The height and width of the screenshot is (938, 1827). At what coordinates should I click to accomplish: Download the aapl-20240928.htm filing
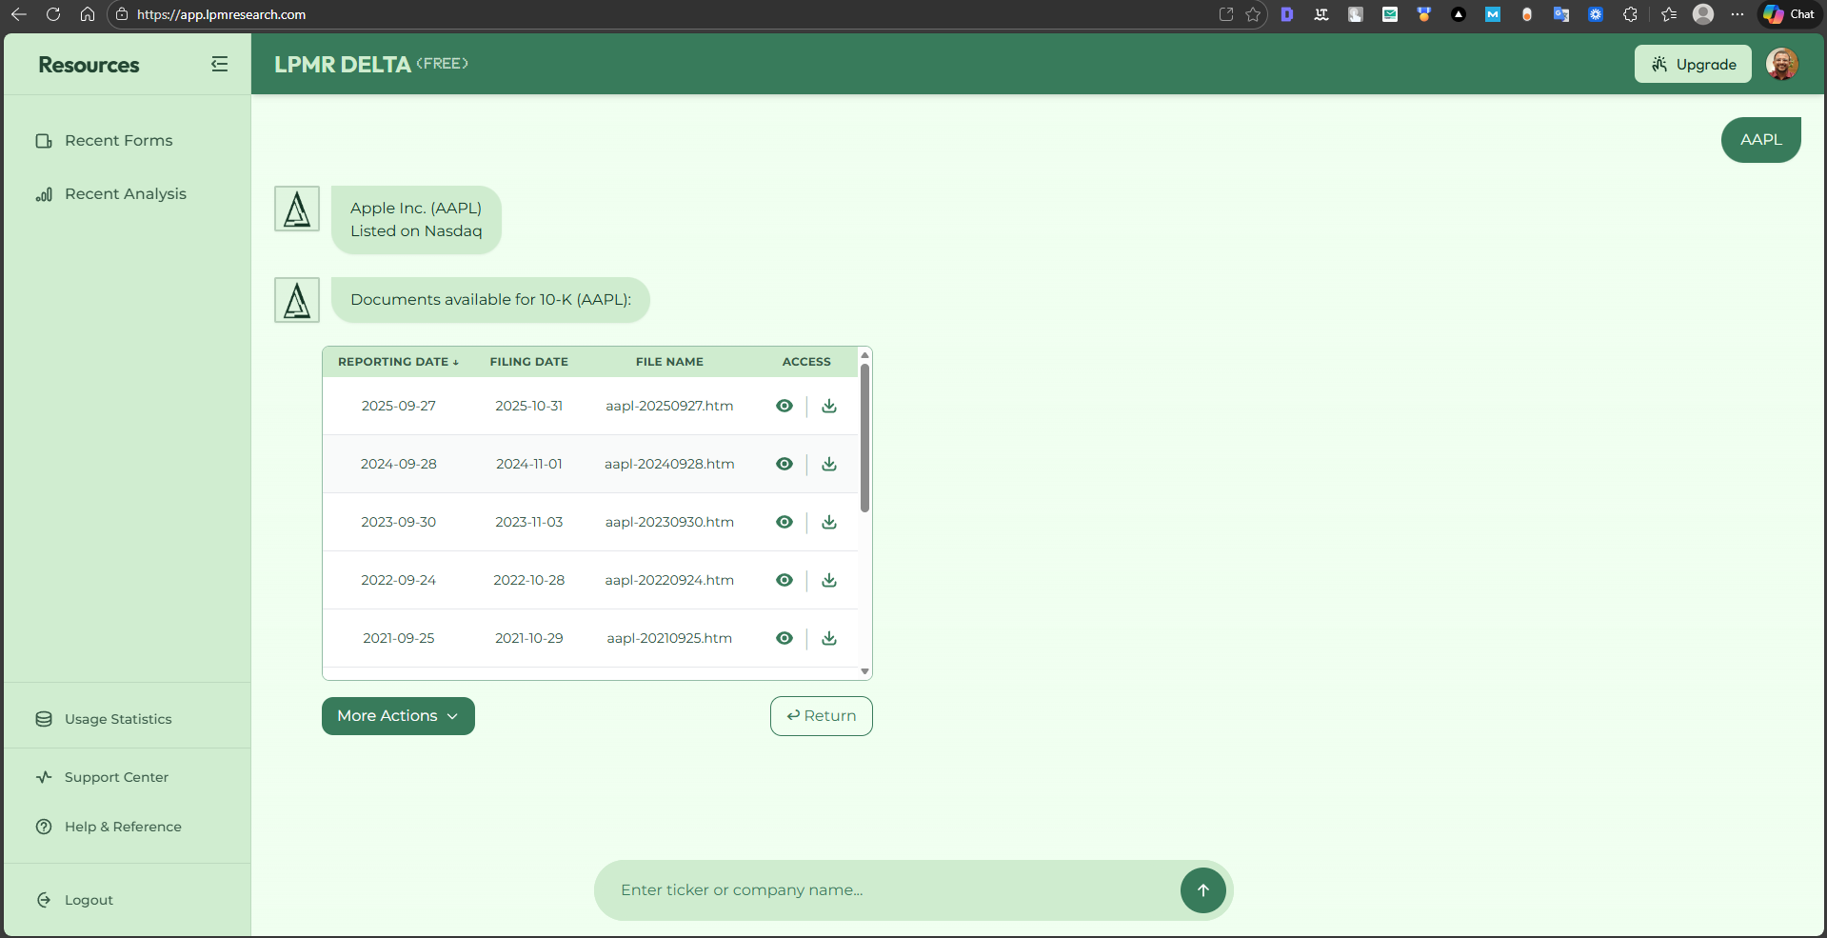[x=828, y=464]
